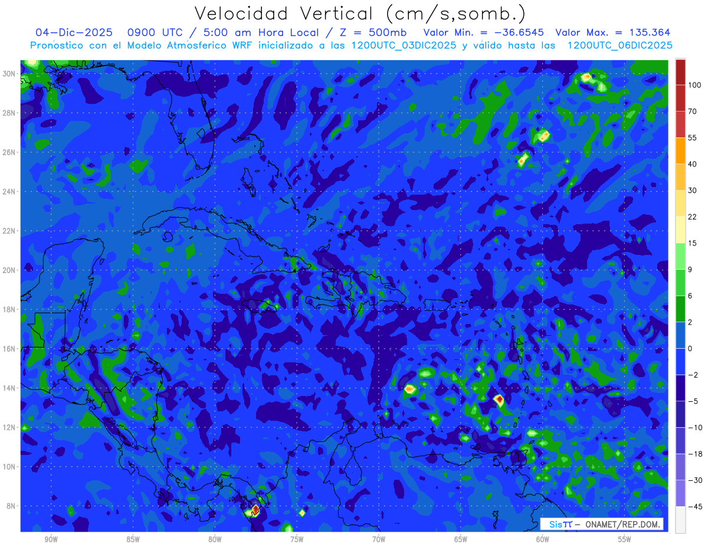
Task: Click the bright blue segment between -2 and 0
Action: (x=680, y=361)
